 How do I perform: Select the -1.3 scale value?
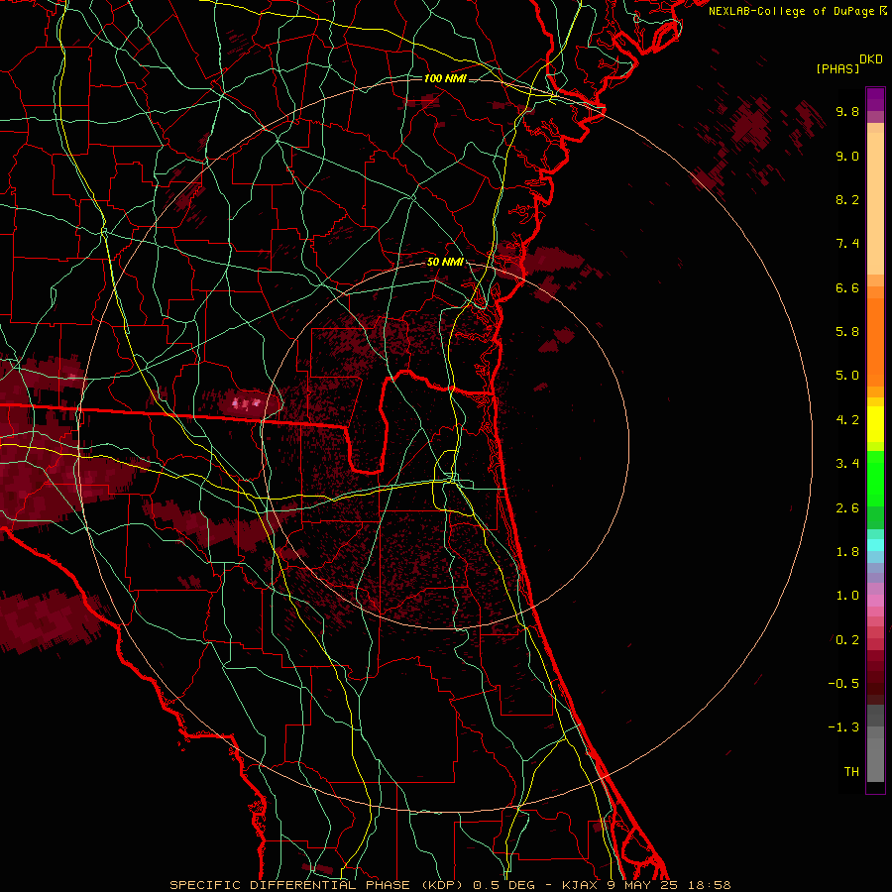coord(843,727)
